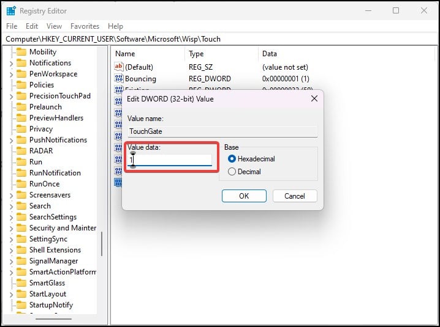This screenshot has height=327, width=440.
Task: Click the Registry Editor app icon in title bar
Action: click(11, 10)
